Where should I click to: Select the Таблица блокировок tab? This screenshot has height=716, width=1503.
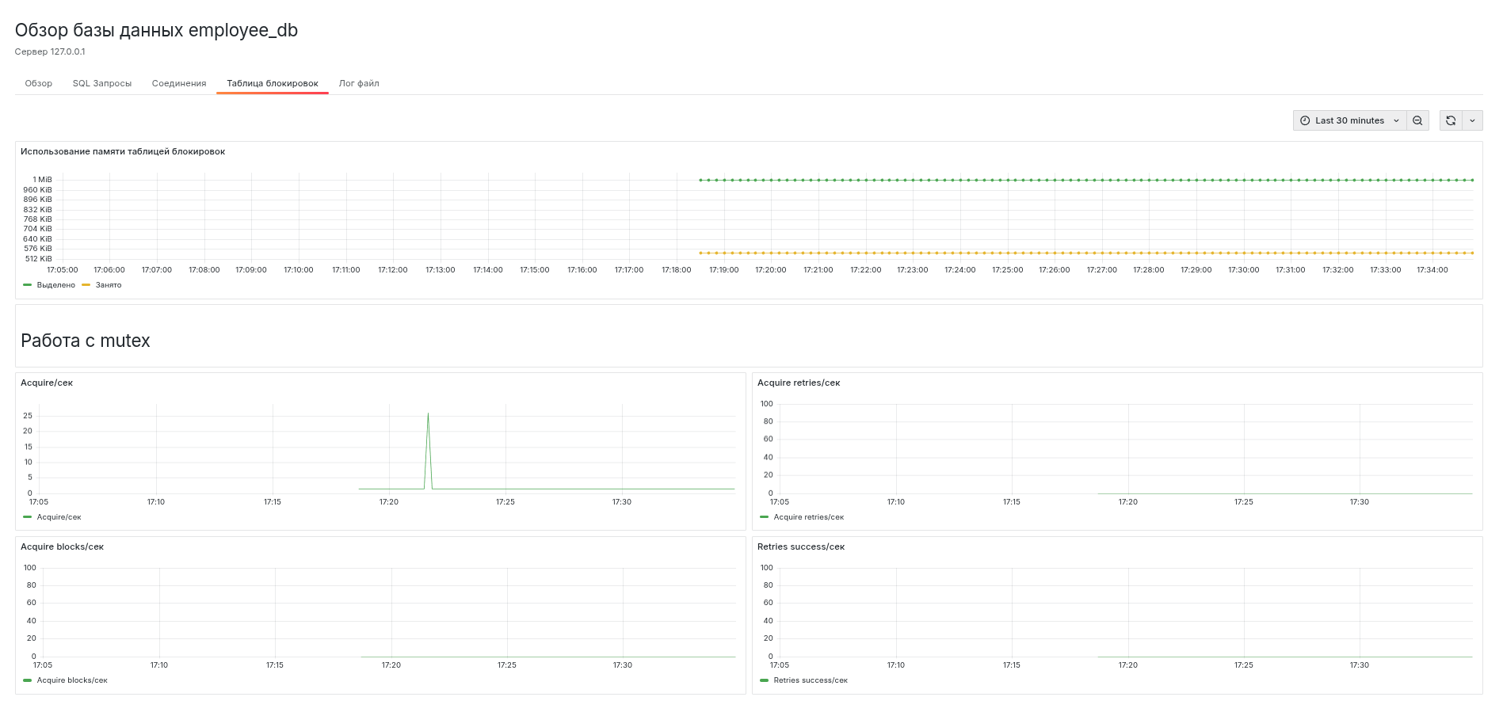pos(273,83)
